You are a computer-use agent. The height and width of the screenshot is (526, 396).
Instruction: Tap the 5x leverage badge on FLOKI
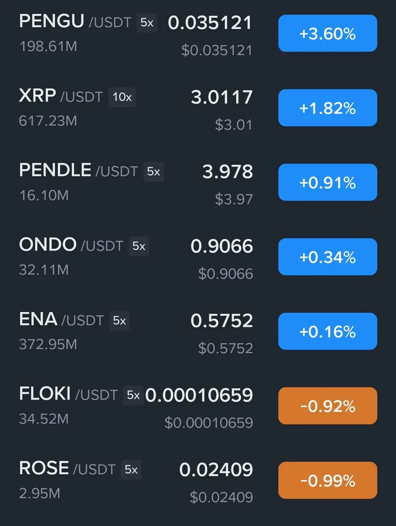[x=133, y=395]
